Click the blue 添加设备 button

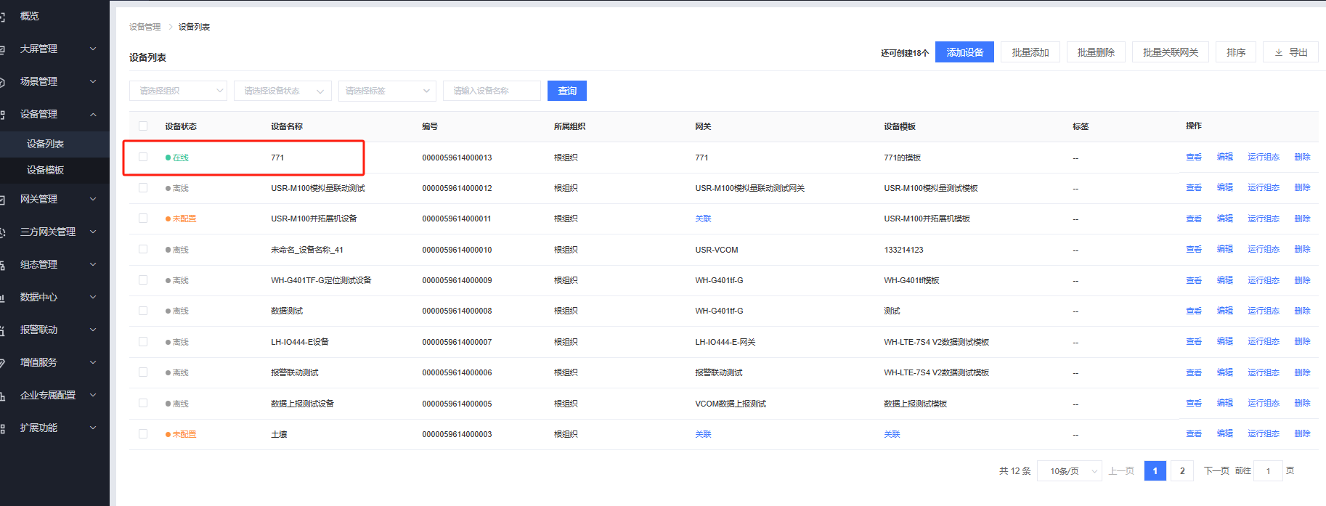coord(964,52)
